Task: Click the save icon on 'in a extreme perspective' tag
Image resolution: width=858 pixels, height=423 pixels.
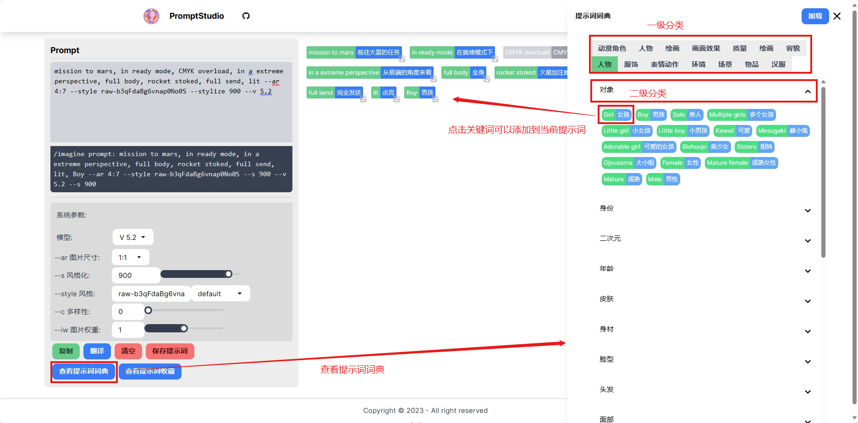Action: 434,79
